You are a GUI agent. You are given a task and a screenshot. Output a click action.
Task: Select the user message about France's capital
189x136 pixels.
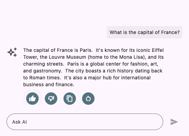(x=145, y=32)
